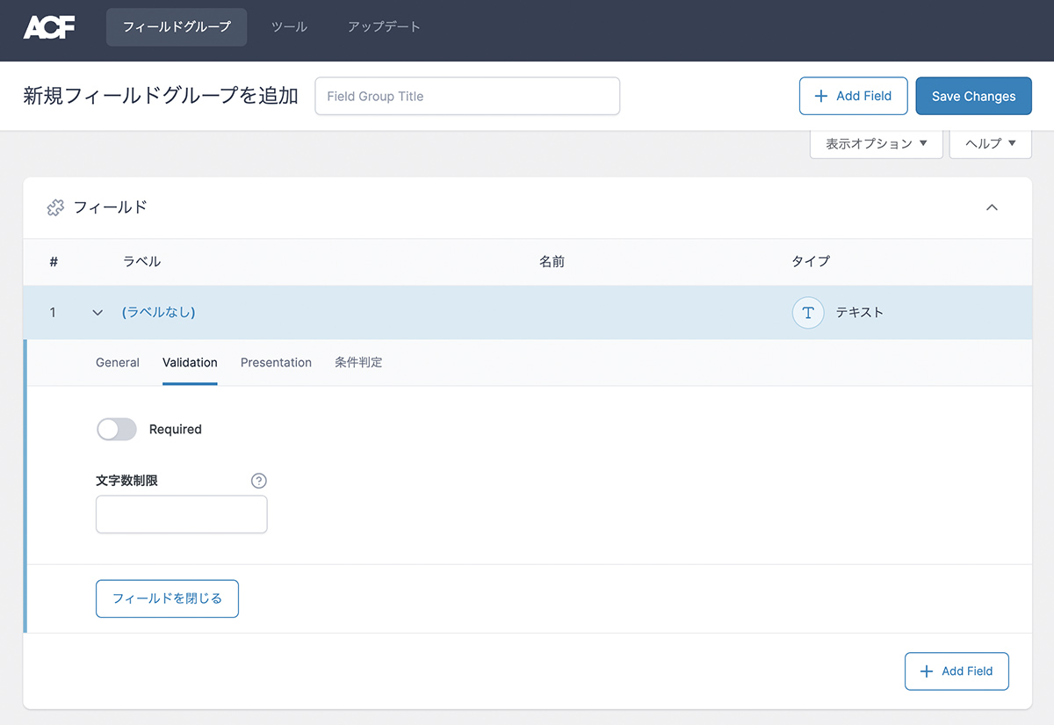The image size is (1054, 725).
Task: Click the ラベル column header
Action: (x=141, y=262)
